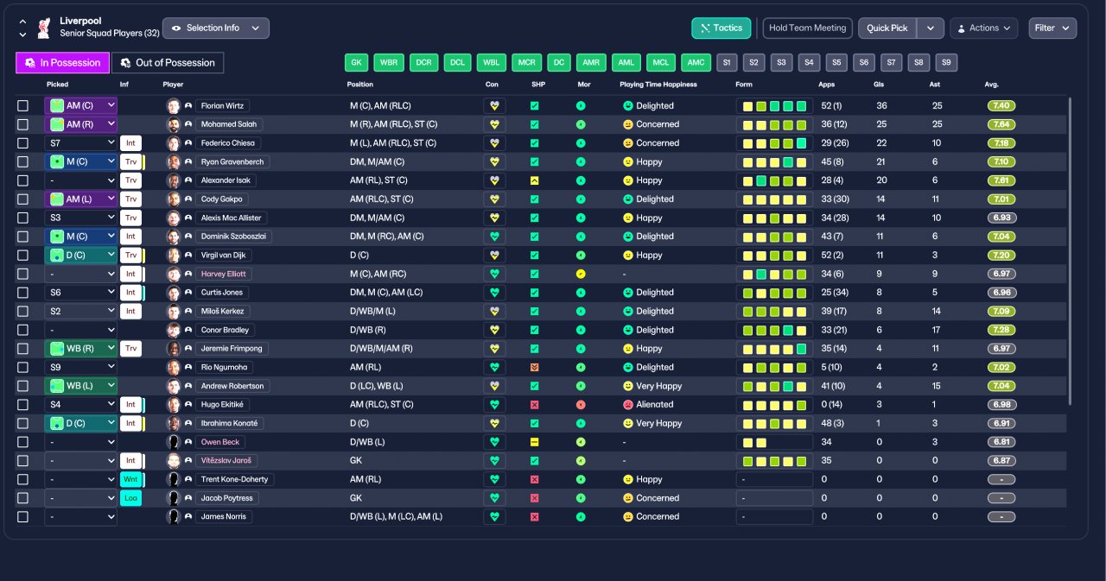
Task: Click Florian Wirtz's form squares
Action: point(774,106)
